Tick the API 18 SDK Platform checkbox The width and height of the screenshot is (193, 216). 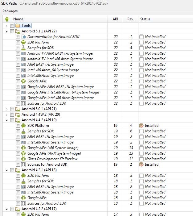pyautogui.click(x=18, y=176)
